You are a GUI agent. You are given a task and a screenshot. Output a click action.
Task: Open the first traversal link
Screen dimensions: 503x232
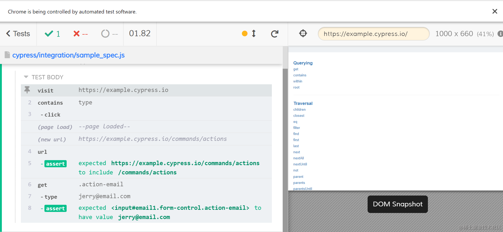[x=296, y=140]
